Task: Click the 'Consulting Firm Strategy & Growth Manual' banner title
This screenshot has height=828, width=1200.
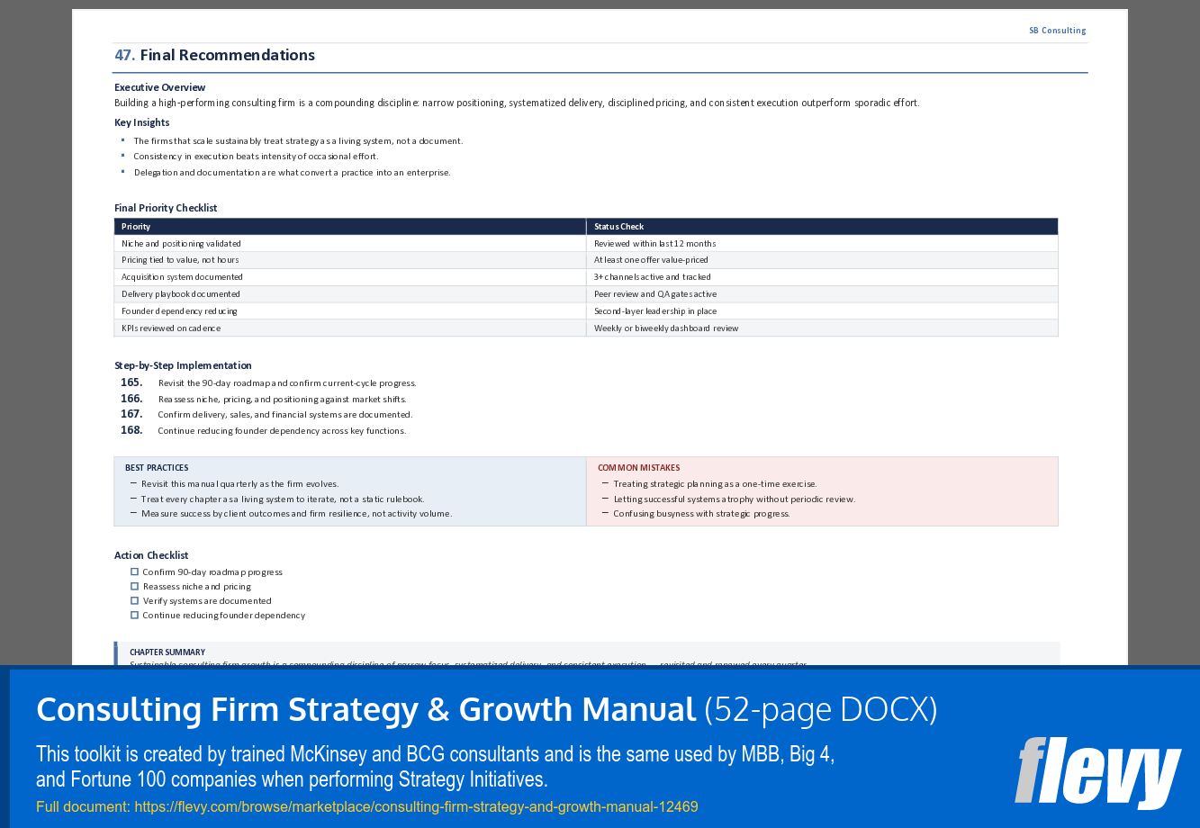Action: click(366, 710)
